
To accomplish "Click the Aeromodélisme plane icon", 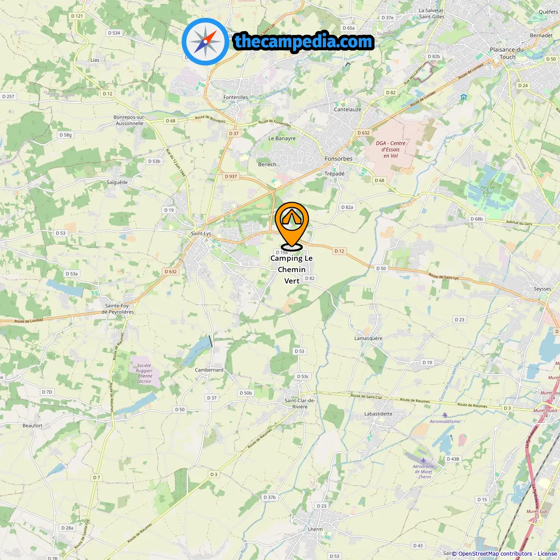I will point(445,415).
